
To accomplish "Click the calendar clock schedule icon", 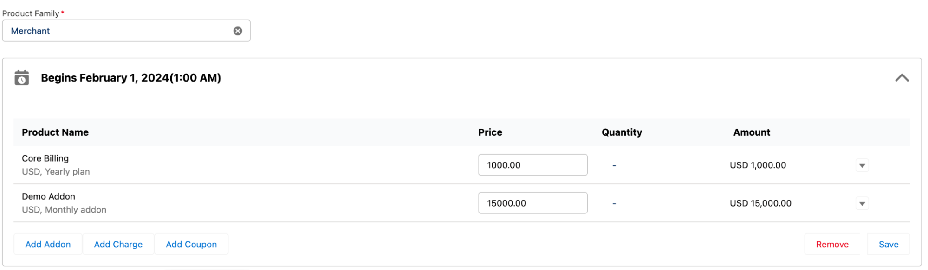I will [22, 78].
